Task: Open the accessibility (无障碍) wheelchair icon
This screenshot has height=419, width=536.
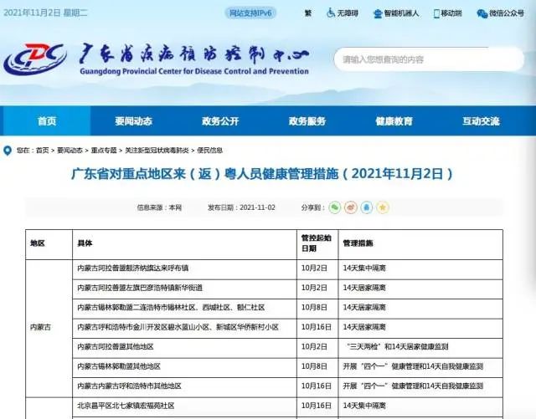Action: point(330,13)
